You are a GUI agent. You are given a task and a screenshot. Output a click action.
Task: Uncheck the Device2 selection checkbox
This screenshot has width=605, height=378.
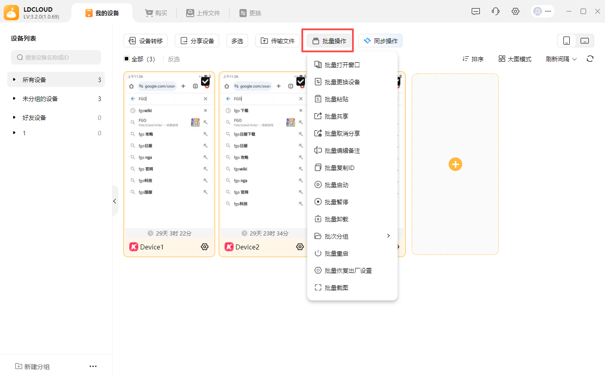click(x=300, y=81)
